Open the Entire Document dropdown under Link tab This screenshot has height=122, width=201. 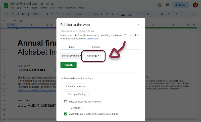point(71,56)
